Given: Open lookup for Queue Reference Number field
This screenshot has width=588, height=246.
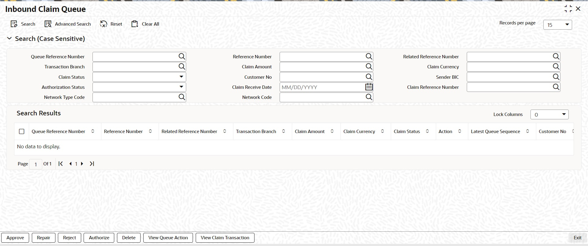Looking at the screenshot, I should [182, 56].
